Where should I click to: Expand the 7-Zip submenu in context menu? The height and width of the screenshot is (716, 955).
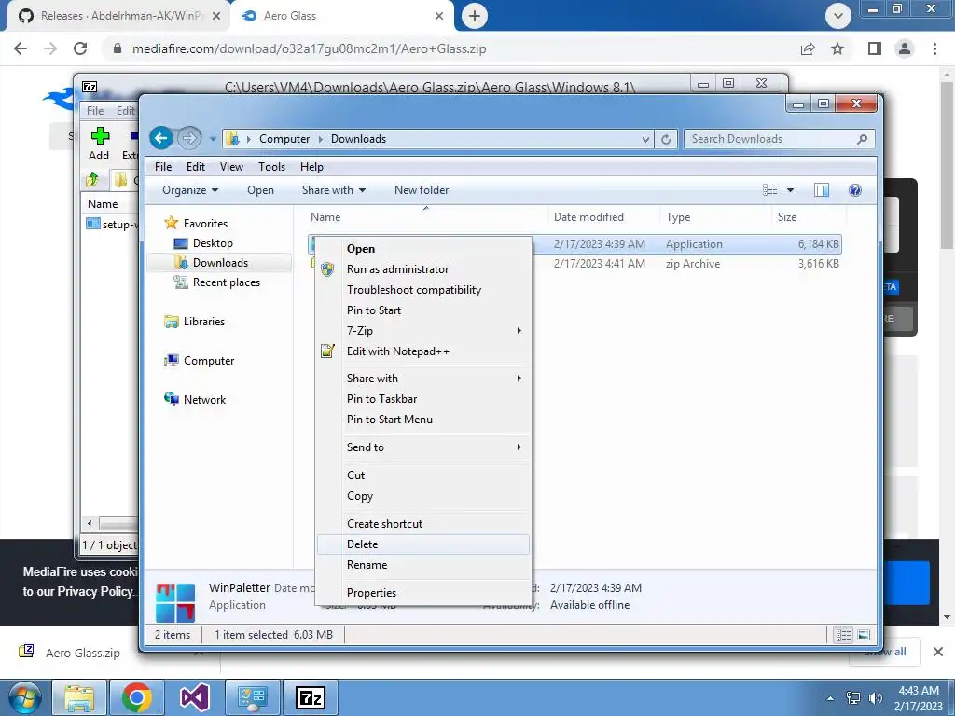click(423, 331)
